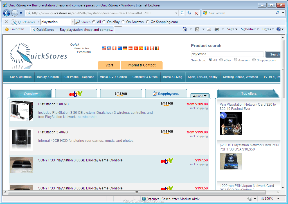
Task: Open QuickStores toolbar logo dropdown arrow
Action: tap(39, 22)
